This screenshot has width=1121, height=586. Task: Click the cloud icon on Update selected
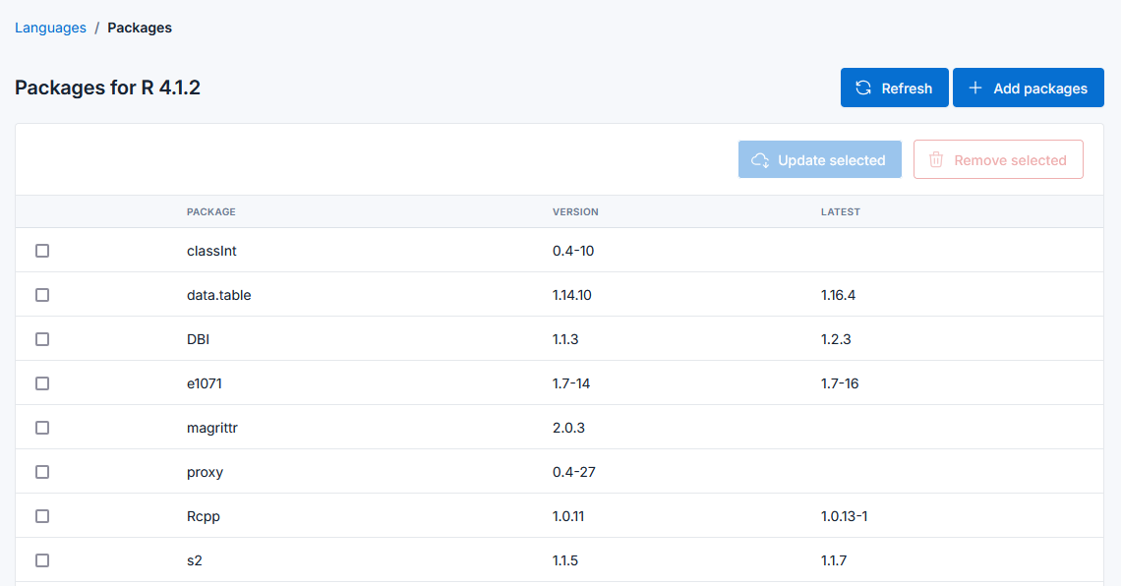click(x=760, y=159)
